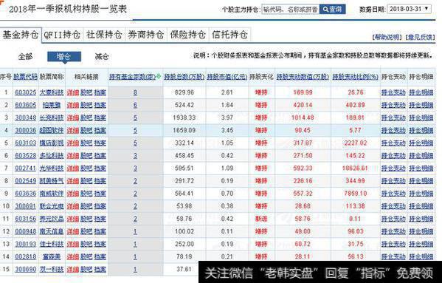Screen dimensions: 442x283
Task: Sort by 持有基金家数 column header
Action: (133, 77)
